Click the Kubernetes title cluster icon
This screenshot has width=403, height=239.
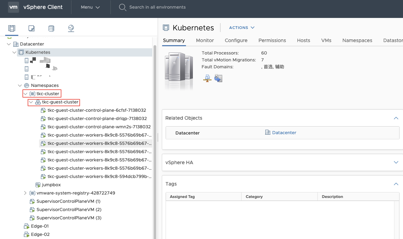tap(166, 28)
